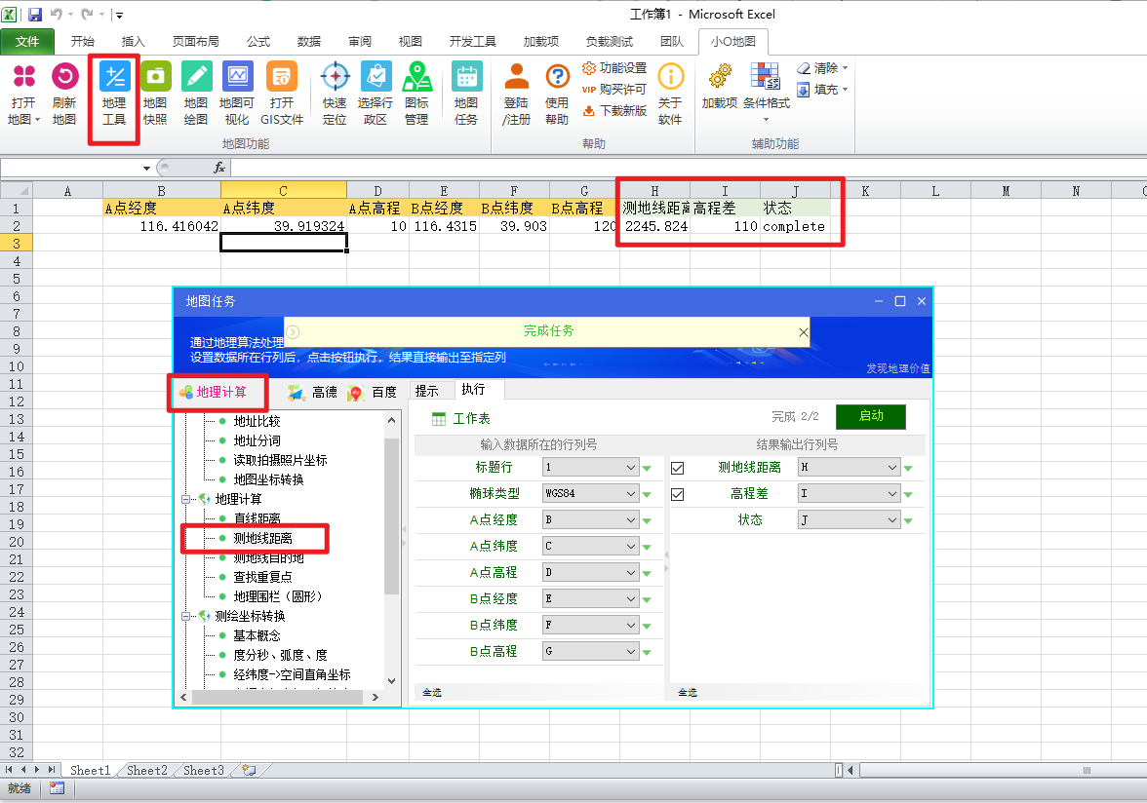Dismiss the 完成任务 notification
Screen dimensions: 1147x803
pos(804,332)
